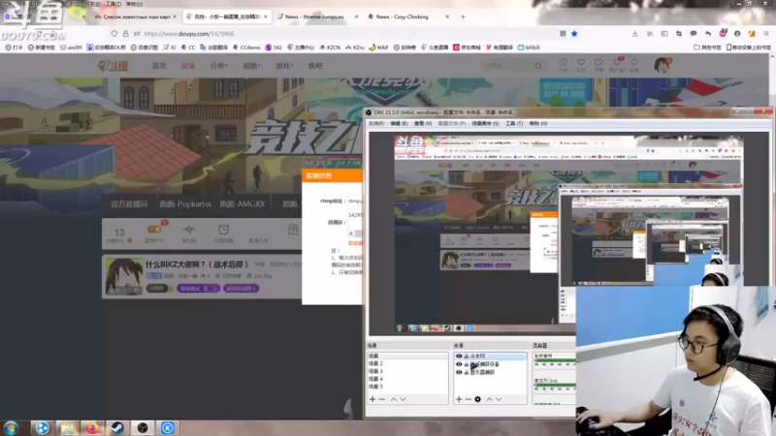
Task: Move scene down with down chevron in OBS
Action: pos(403,399)
